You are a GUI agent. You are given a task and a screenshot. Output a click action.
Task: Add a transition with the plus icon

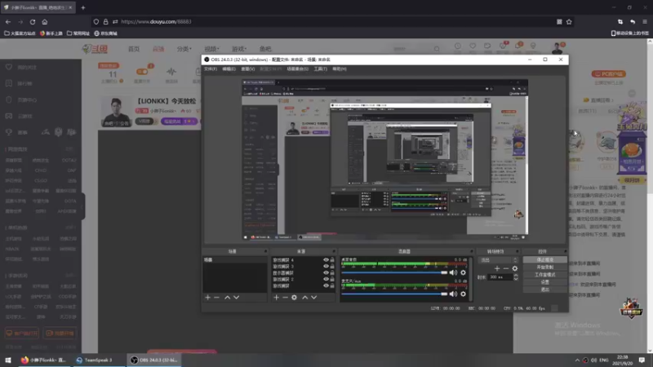[497, 268]
